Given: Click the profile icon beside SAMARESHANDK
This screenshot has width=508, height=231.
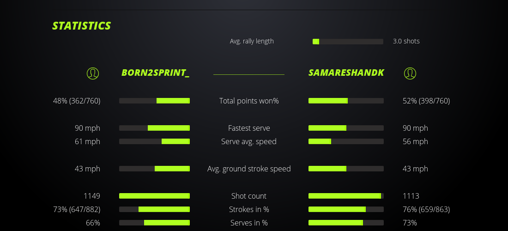Looking at the screenshot, I should coord(410,73).
